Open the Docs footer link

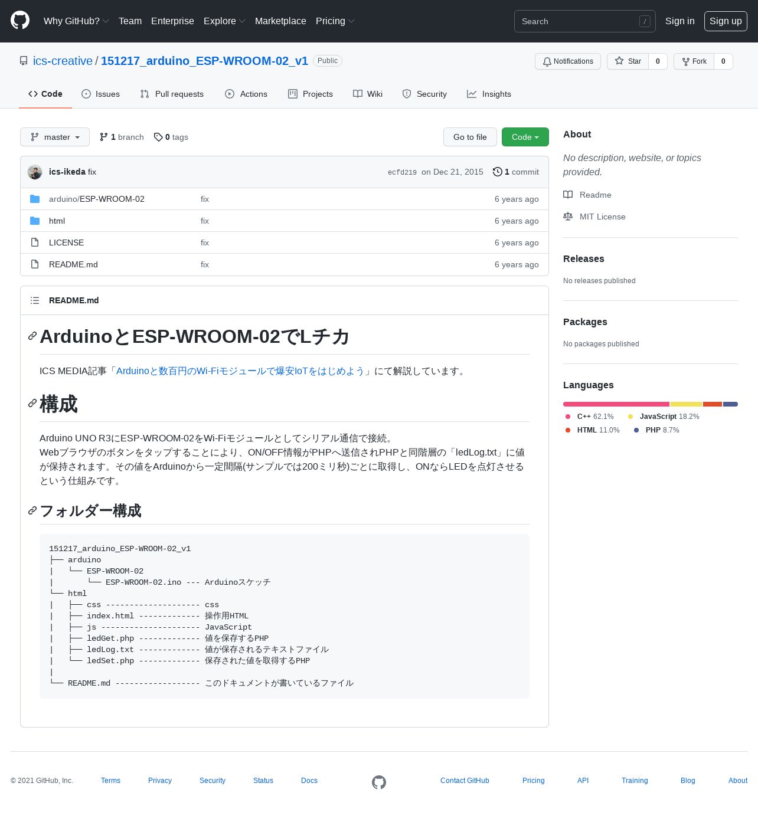point(309,781)
